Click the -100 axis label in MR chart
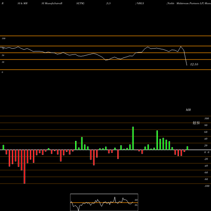 pyautogui.click(x=207, y=186)
